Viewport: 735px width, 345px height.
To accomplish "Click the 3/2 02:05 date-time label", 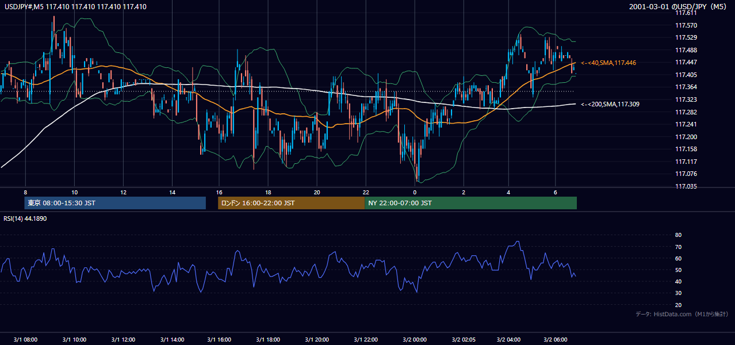I will click(464, 340).
